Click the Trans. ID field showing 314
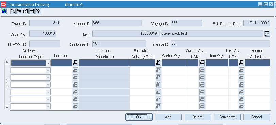The width and height of the screenshot is (276, 125). (x=45, y=23)
